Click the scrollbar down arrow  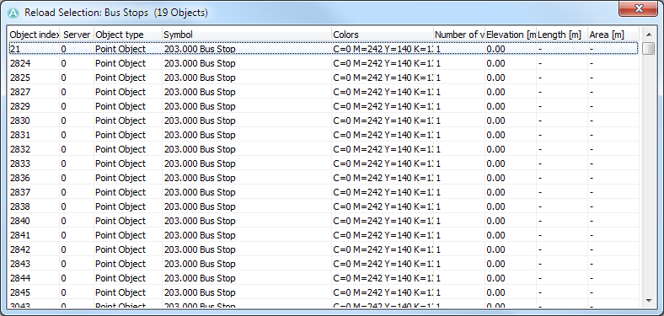pyautogui.click(x=648, y=301)
